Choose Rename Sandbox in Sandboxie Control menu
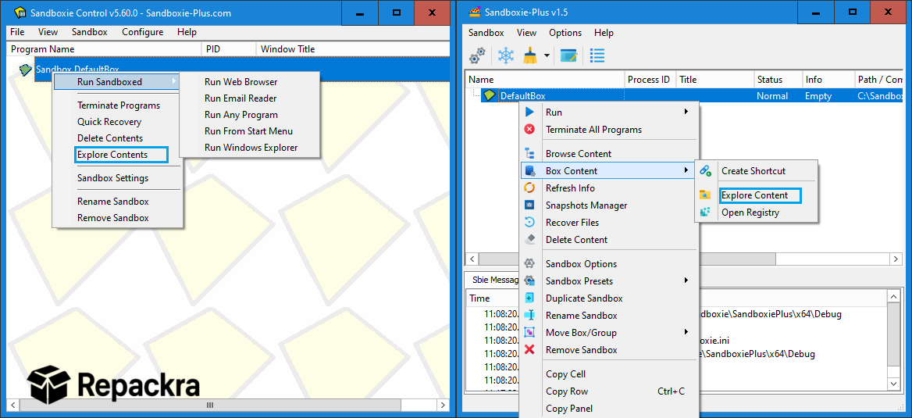 coord(113,202)
